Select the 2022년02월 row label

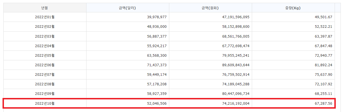(x=45, y=27)
